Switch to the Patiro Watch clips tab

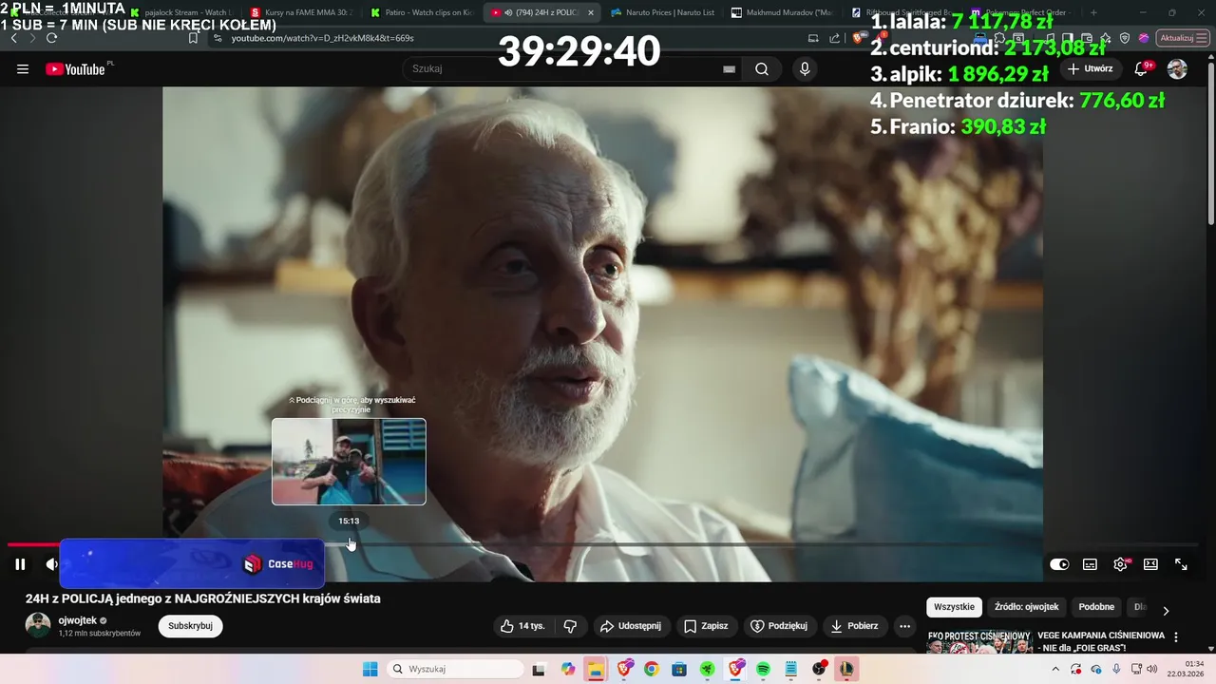tap(422, 12)
